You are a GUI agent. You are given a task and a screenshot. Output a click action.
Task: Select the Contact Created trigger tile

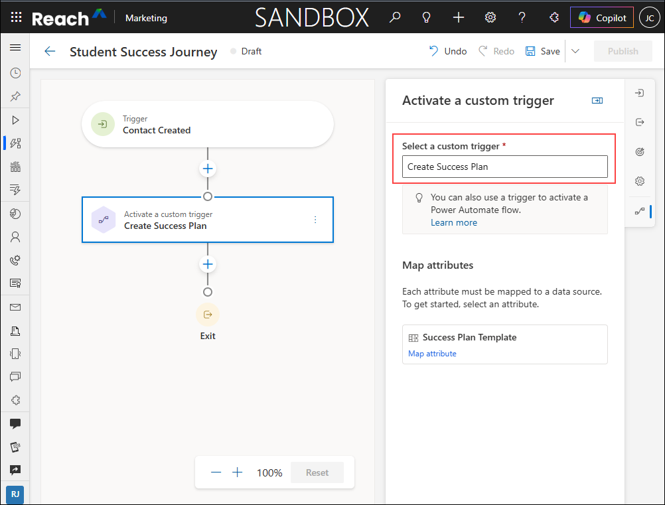click(x=207, y=124)
